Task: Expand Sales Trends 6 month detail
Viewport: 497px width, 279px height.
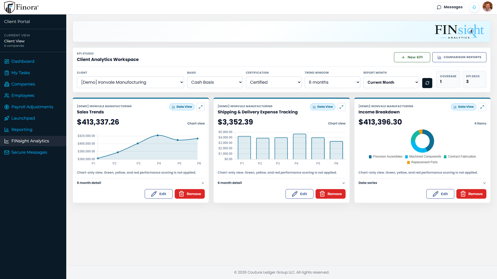Action: [x=141, y=183]
